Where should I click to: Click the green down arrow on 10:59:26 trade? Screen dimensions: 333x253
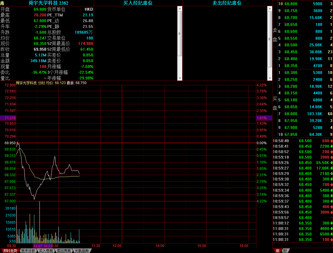pos(331,163)
